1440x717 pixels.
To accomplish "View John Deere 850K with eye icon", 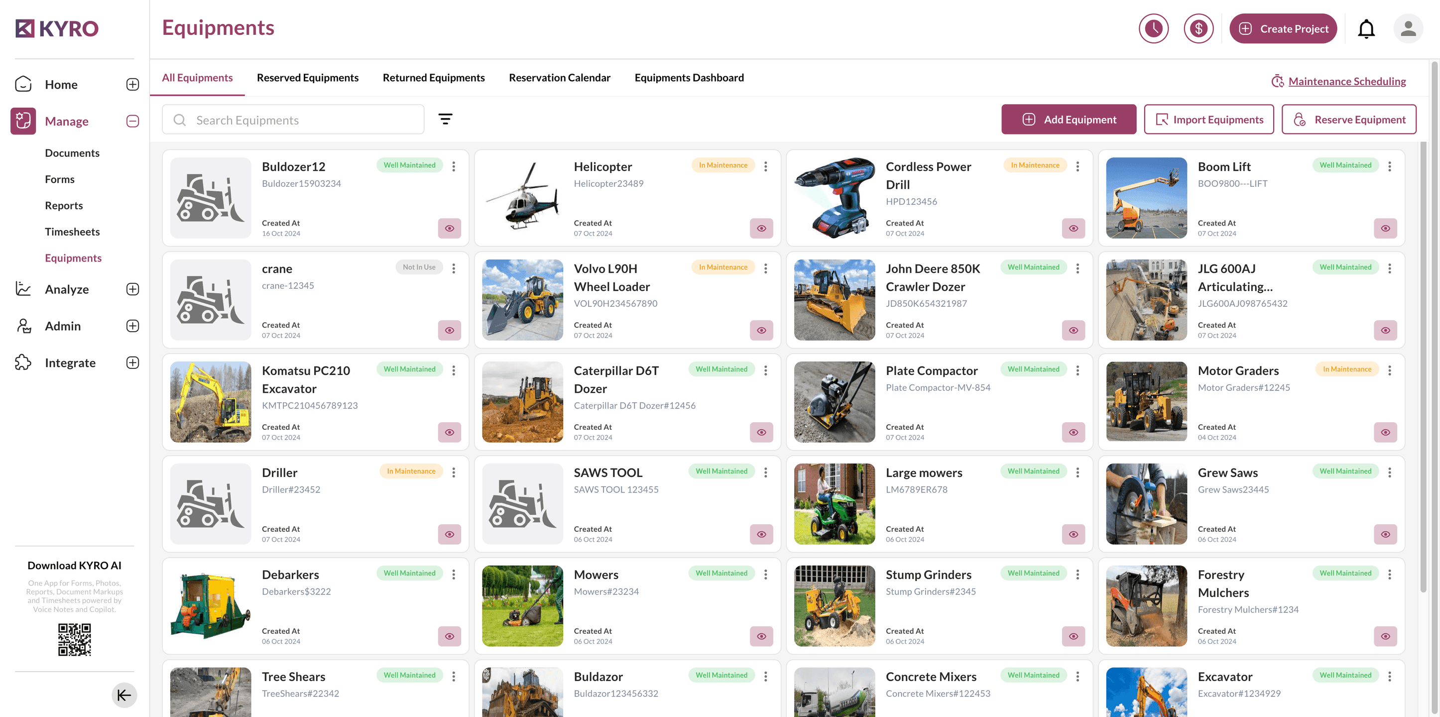I will point(1074,330).
